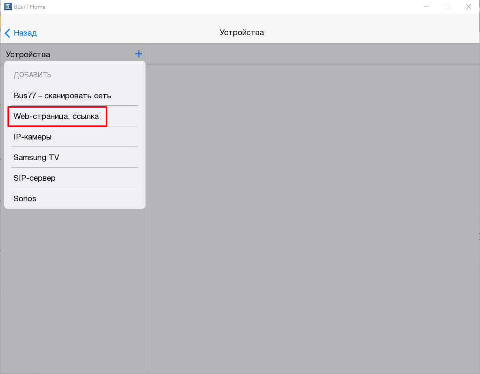Click the vertical divider between the panels
Viewport: 480px width, 374px height.
coord(149,281)
